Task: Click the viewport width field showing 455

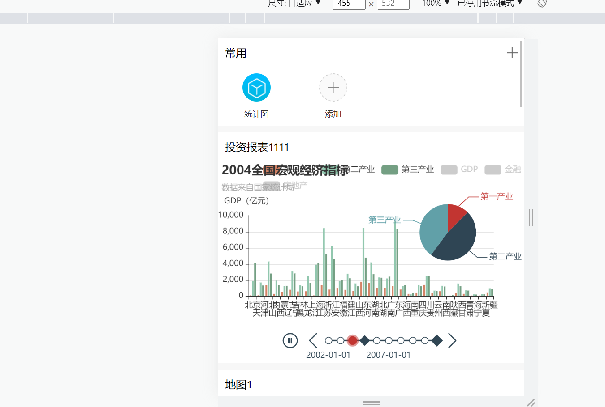Action: [x=349, y=4]
